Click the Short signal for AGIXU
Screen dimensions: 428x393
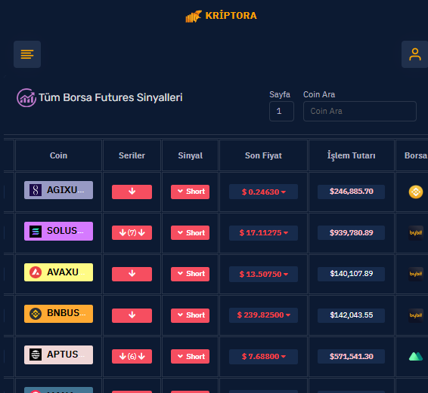pos(190,192)
